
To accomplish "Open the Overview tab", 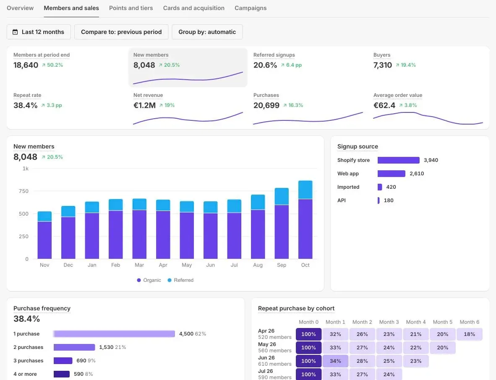I will pyautogui.click(x=20, y=8).
